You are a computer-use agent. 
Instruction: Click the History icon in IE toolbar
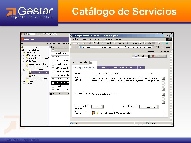[x=140, y=43]
